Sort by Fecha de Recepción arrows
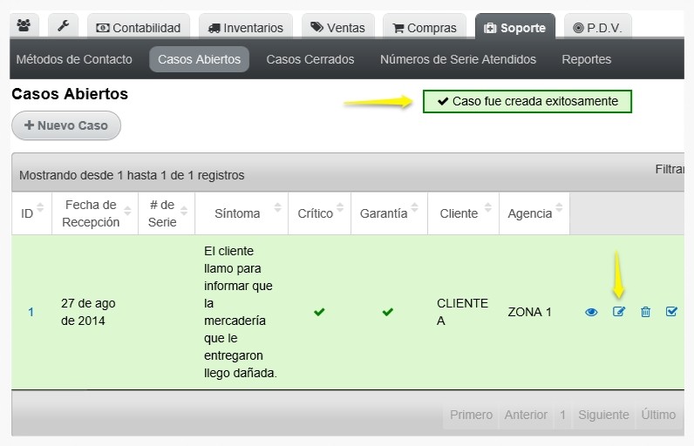This screenshot has width=694, height=446. tap(127, 211)
